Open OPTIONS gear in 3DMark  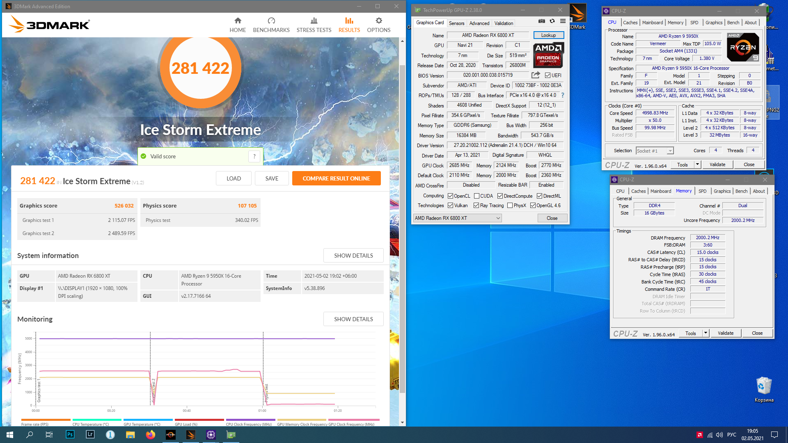click(x=379, y=21)
